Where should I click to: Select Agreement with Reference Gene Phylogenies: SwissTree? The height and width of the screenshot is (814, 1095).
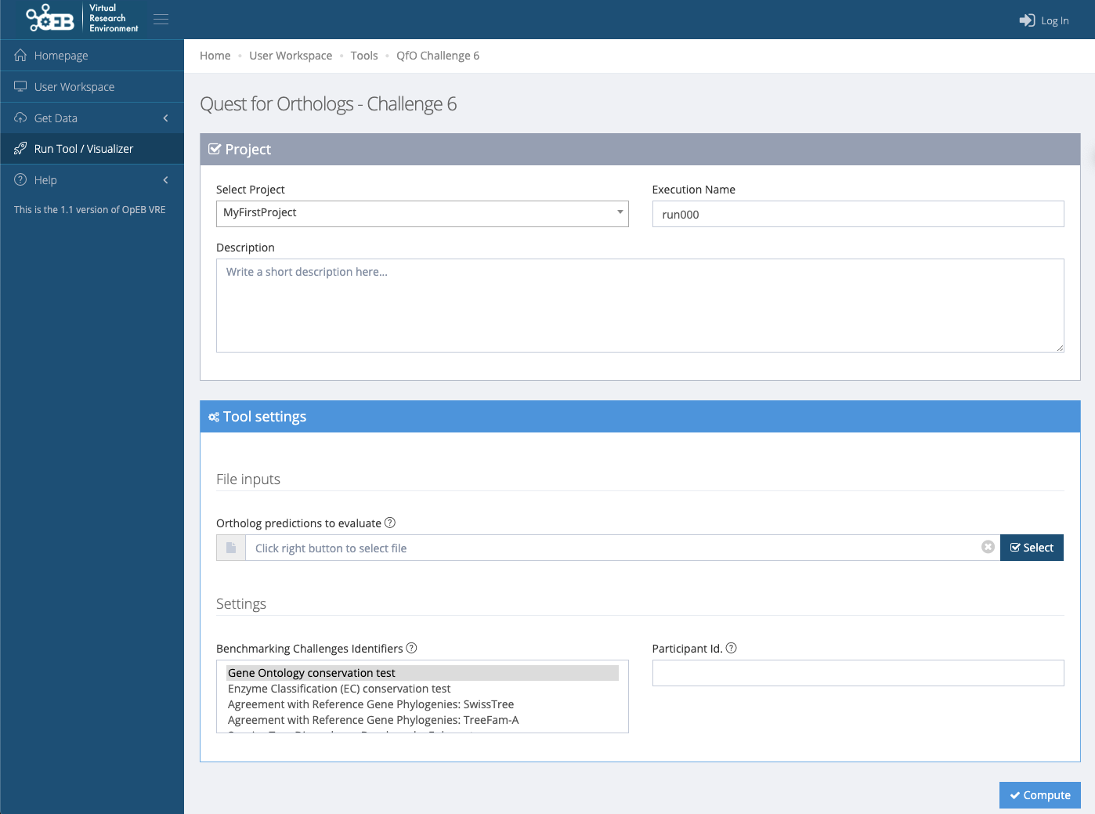click(422, 704)
